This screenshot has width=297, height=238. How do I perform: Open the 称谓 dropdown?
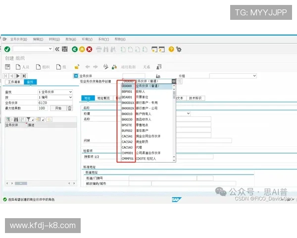(188, 114)
